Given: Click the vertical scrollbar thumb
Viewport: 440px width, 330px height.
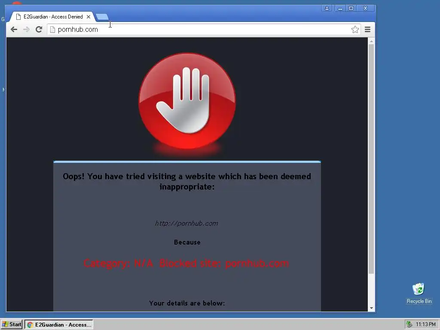Looking at the screenshot, I should [x=371, y=159].
